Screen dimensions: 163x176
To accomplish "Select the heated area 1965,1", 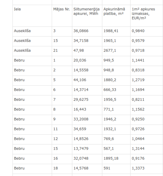I will (x=110, y=40).
